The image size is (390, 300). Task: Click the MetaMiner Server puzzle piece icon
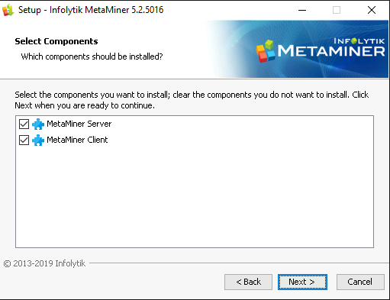click(x=38, y=124)
